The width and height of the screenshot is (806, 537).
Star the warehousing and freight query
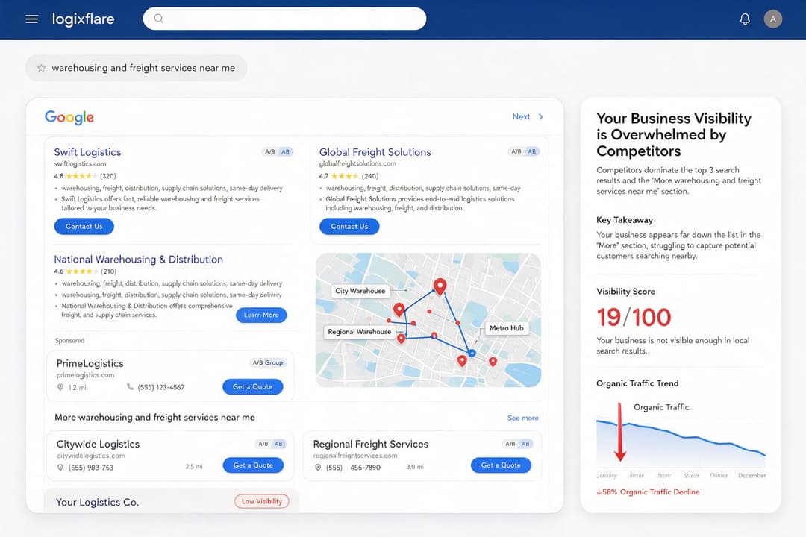pos(41,68)
